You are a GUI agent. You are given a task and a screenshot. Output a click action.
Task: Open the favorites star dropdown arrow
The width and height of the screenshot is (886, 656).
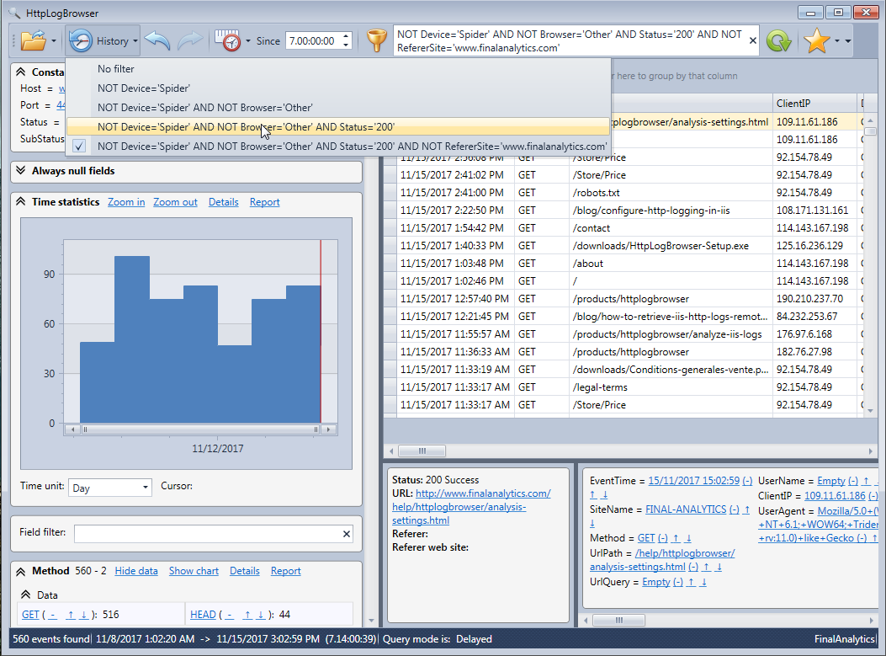click(x=837, y=40)
